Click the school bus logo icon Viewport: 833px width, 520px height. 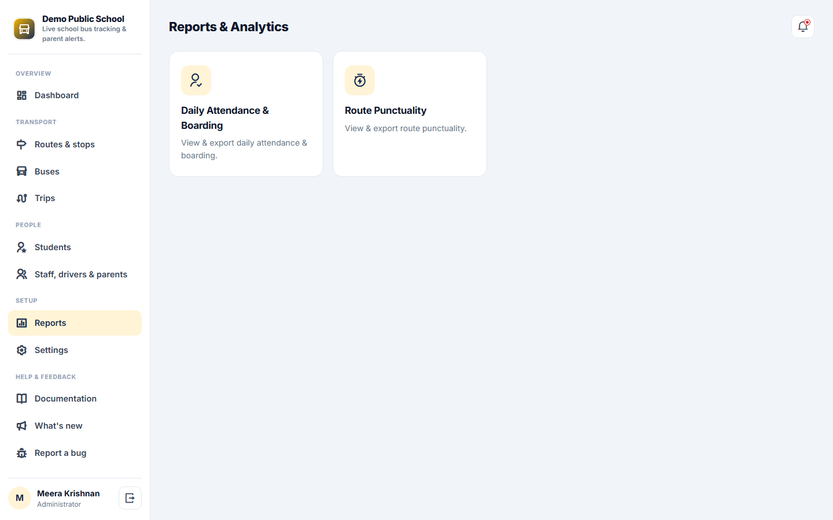click(x=24, y=29)
